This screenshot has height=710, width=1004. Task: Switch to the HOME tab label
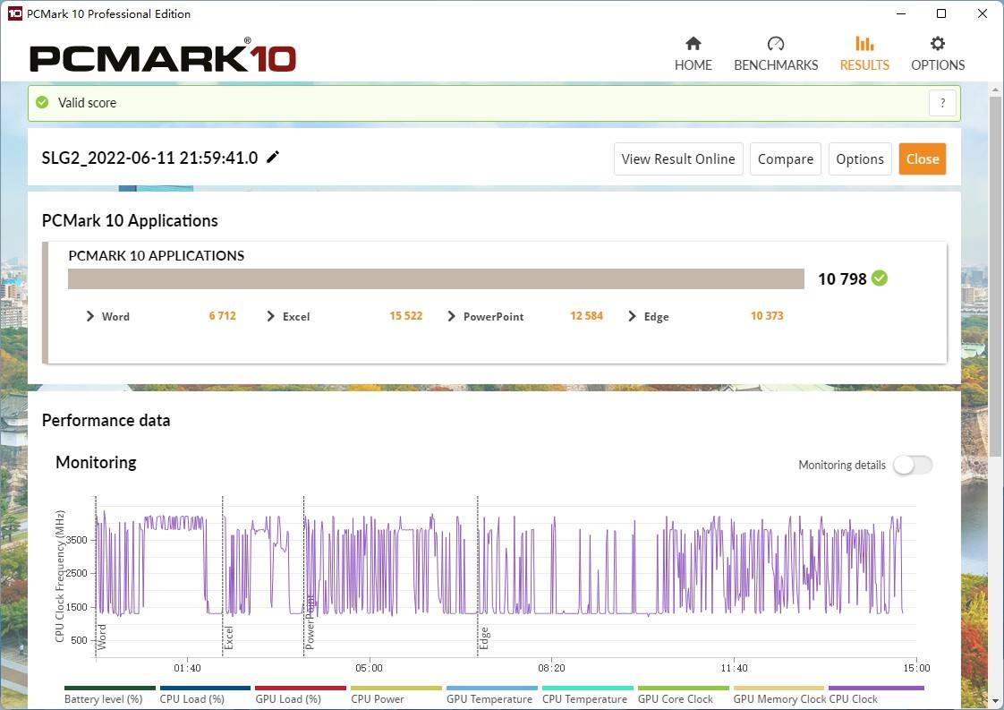pyautogui.click(x=693, y=65)
